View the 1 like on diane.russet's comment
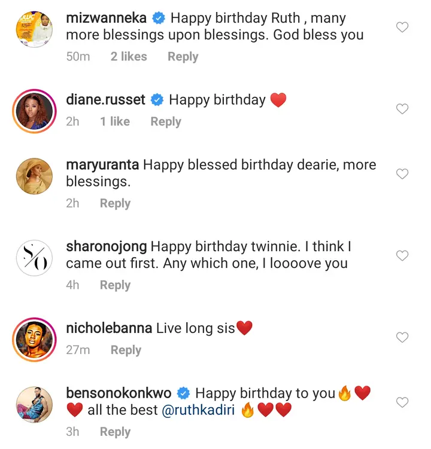Viewport: 431px width, 449px height. (115, 121)
